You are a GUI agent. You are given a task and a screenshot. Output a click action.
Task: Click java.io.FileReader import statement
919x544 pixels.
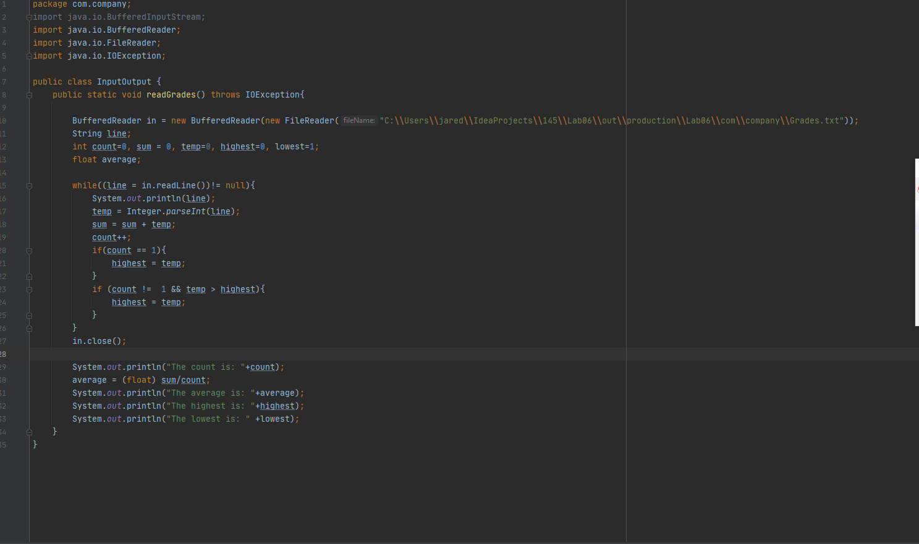(96, 43)
